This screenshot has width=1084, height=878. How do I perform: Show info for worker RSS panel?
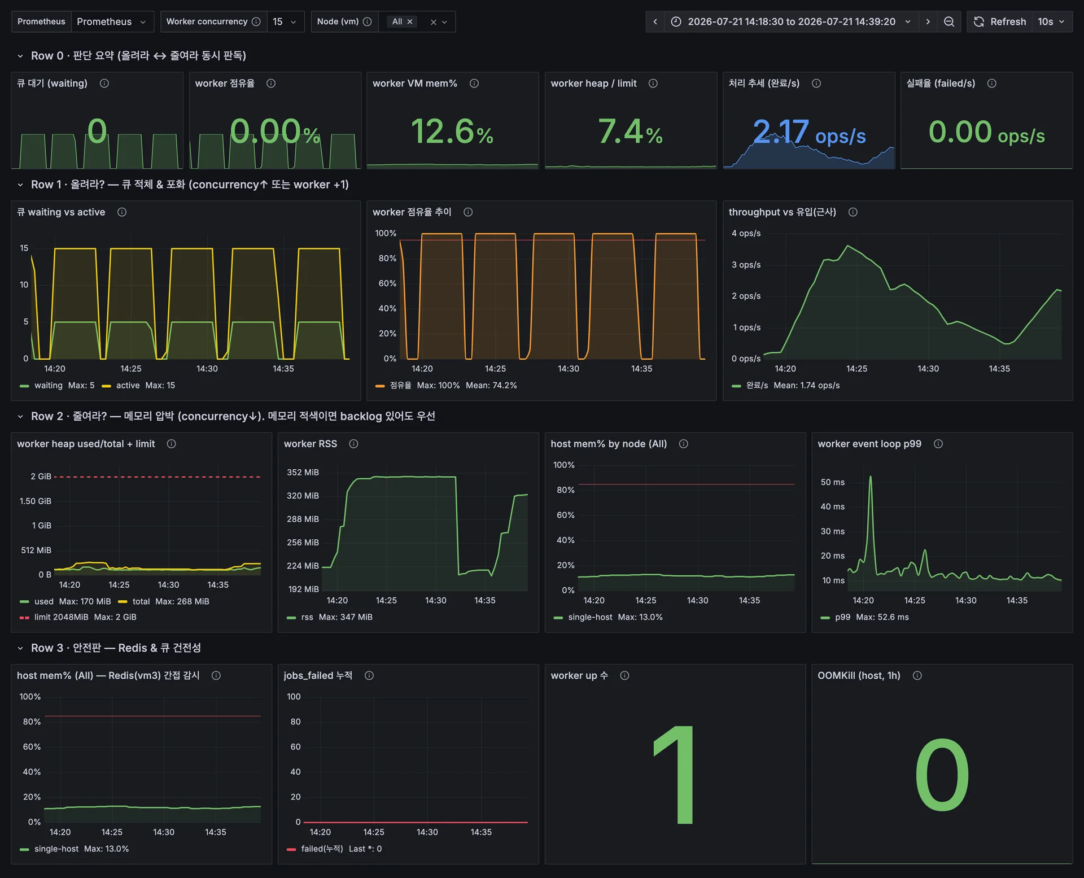pos(354,444)
